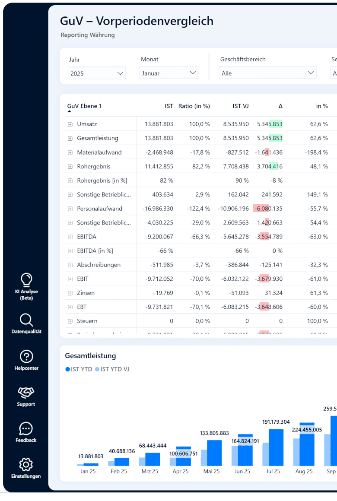Screen dimensions: 337x501
Task: Click chart label 133.805.883
Action: pyautogui.click(x=214, y=433)
